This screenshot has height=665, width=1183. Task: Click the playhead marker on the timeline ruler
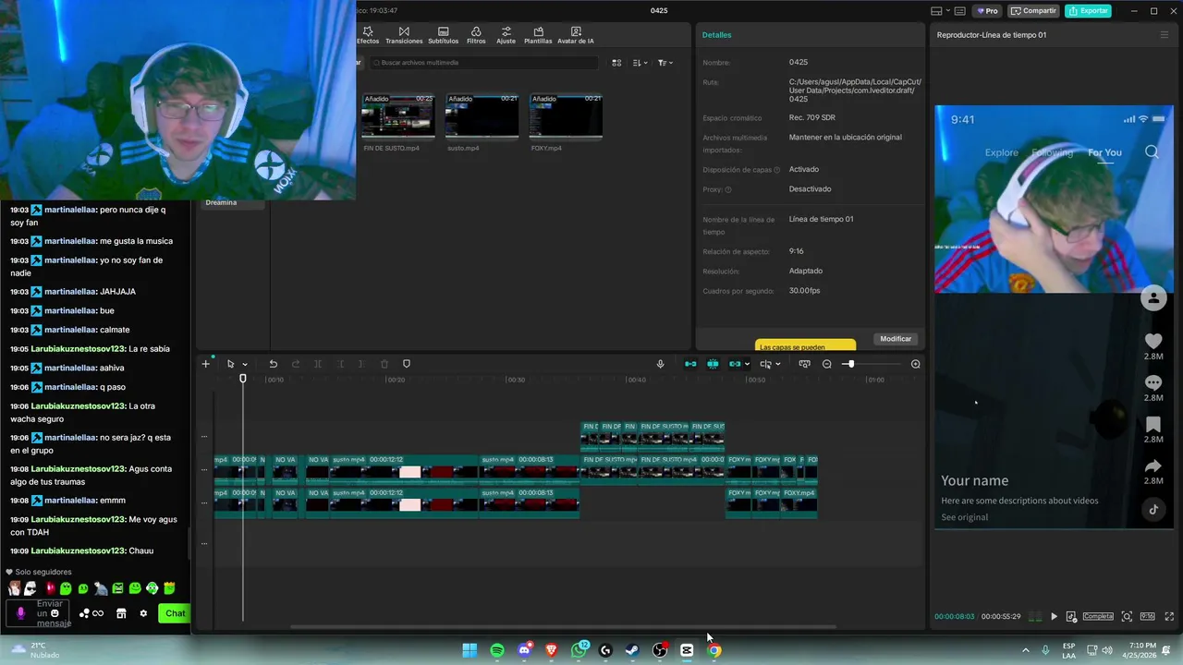[x=243, y=379]
